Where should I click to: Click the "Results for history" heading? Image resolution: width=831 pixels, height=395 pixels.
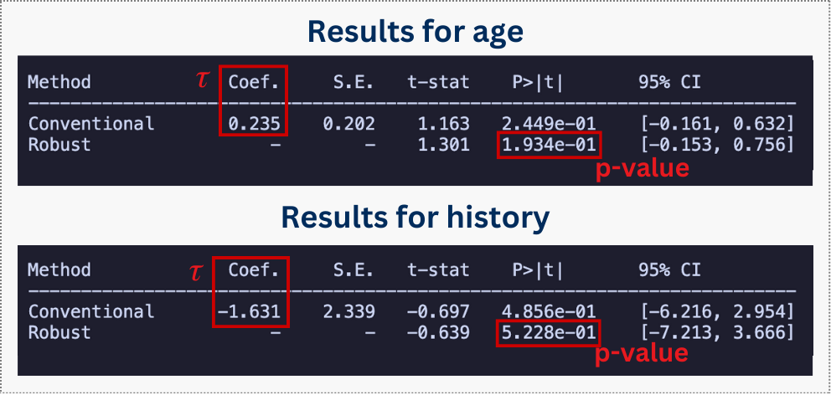pos(415,218)
